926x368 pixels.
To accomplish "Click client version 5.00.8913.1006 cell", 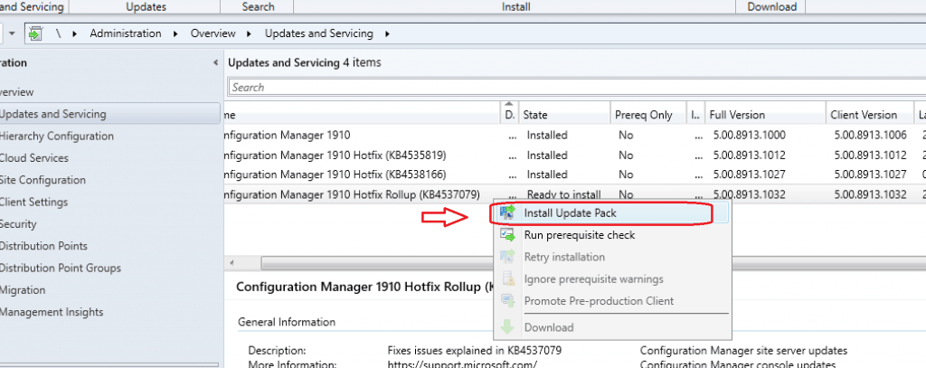I will tap(871, 136).
